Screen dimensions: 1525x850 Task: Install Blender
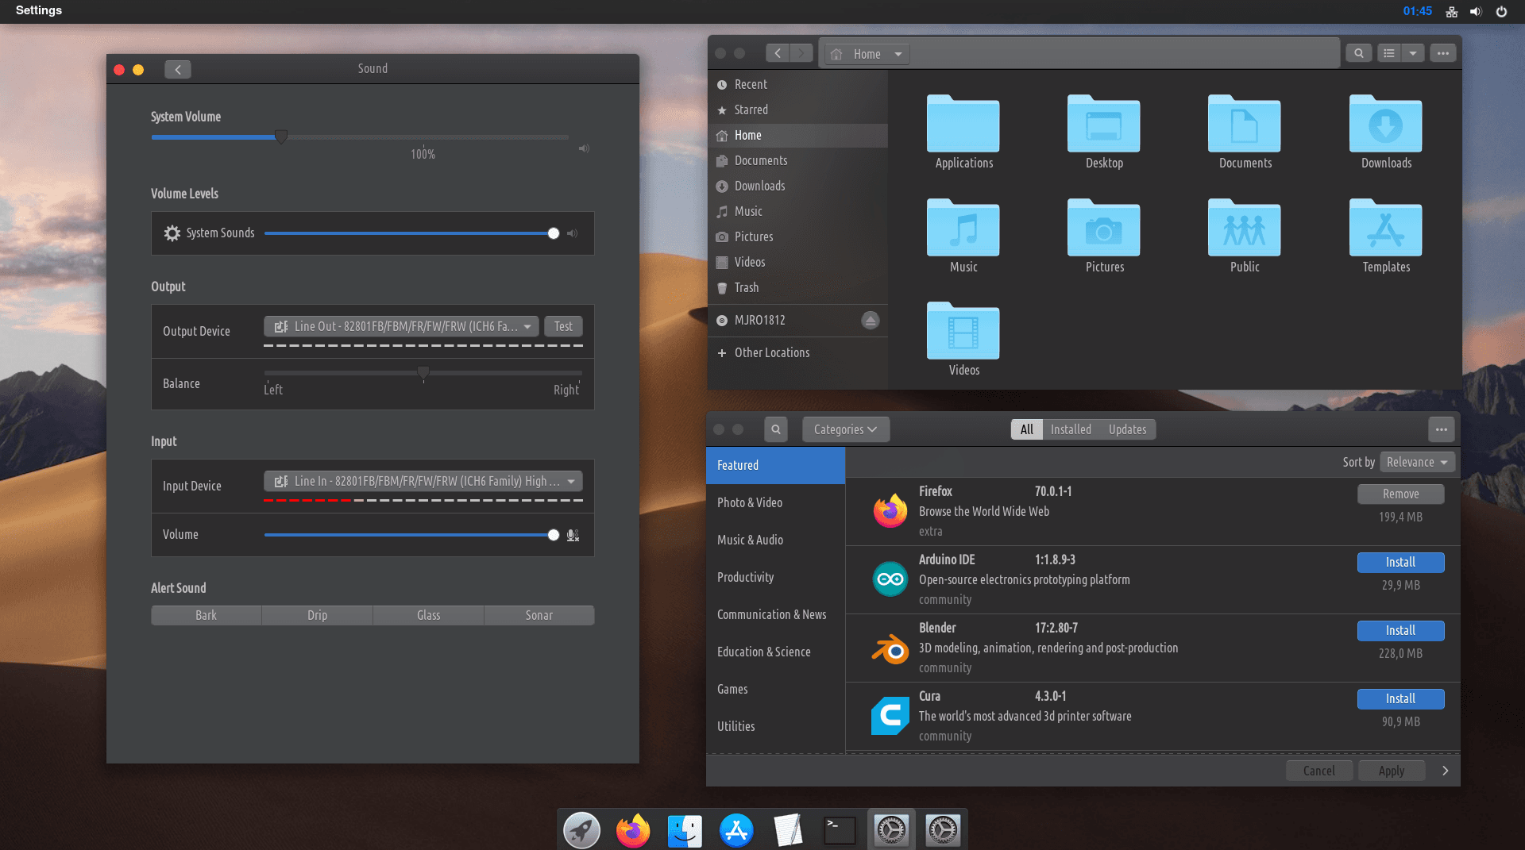[1400, 630]
